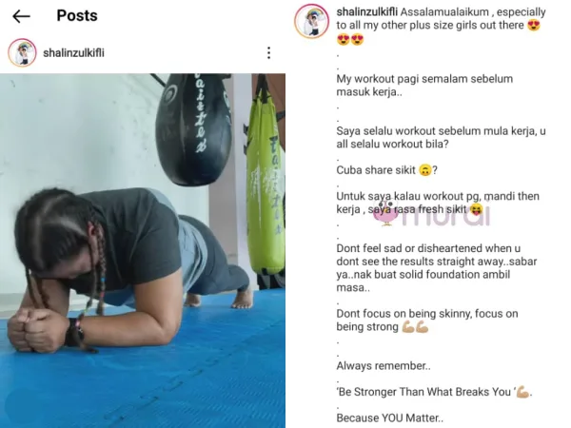The height and width of the screenshot is (428, 571).
Task: Open shalinzulkifli username under Posts
Action: 73,53
